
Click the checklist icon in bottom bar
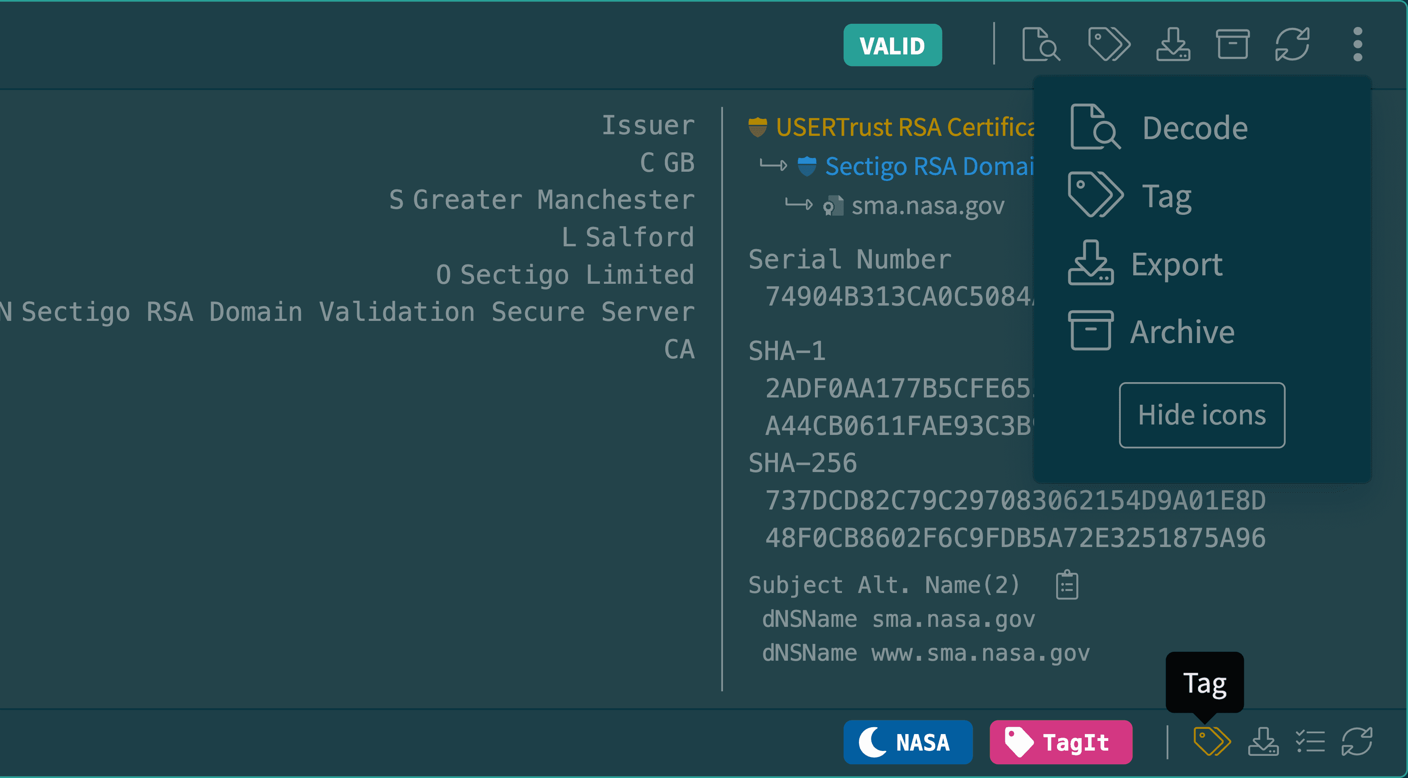pos(1310,741)
